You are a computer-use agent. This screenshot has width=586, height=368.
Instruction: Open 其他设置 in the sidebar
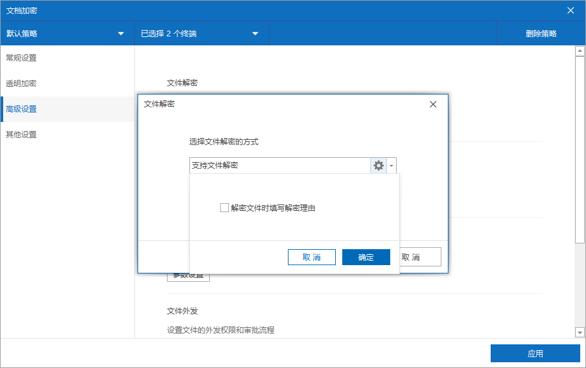[22, 135]
